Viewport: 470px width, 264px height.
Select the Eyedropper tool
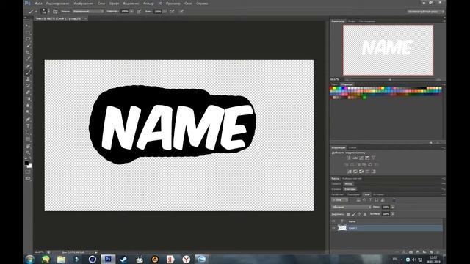coord(28,59)
